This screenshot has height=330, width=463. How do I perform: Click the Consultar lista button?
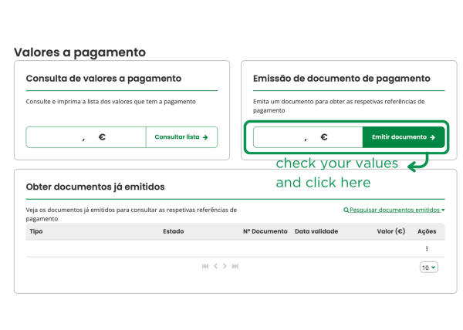point(181,137)
